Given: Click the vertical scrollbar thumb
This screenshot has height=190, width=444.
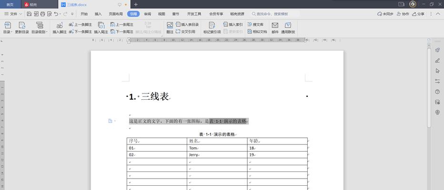Looking at the screenshot, I should (429, 87).
